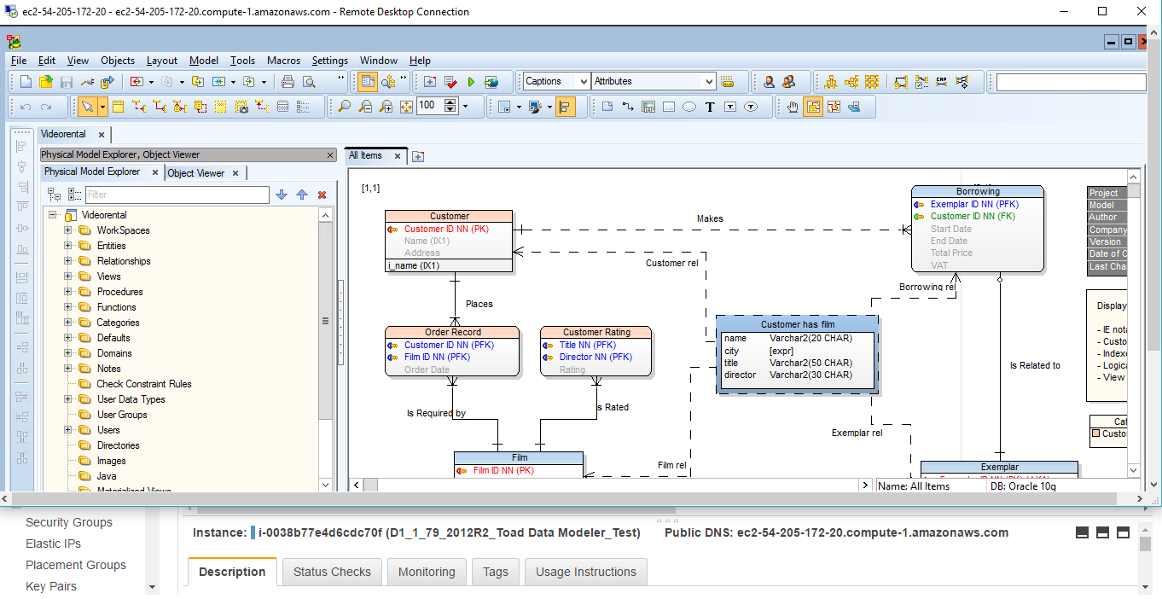Click into the Filter input field
The height and width of the screenshot is (599, 1162).
pyautogui.click(x=177, y=195)
